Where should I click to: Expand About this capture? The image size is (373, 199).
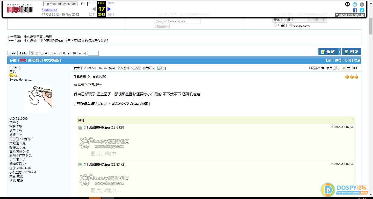click(350, 15)
